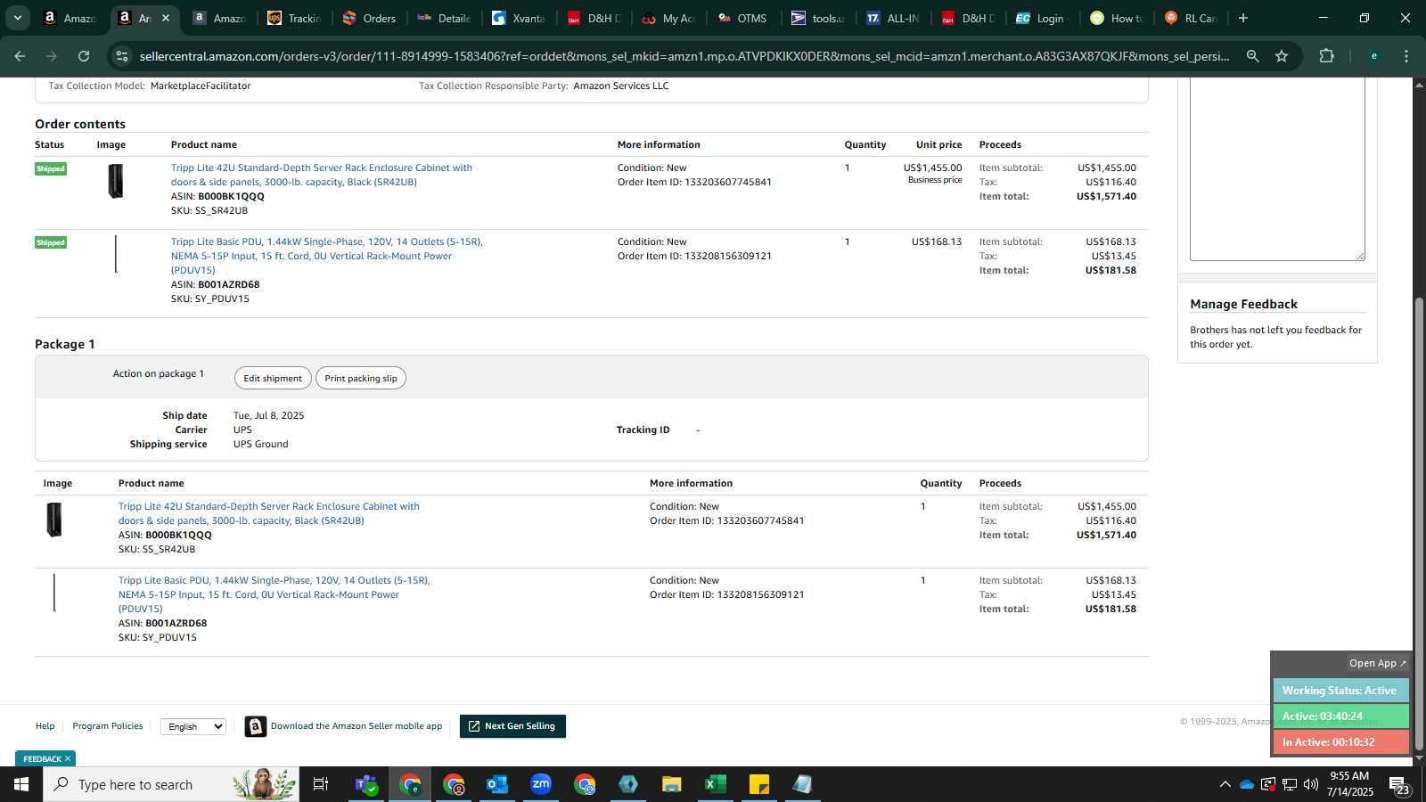Switch to the Tracking UPS tab
This screenshot has height=802, width=1426.
click(295, 18)
